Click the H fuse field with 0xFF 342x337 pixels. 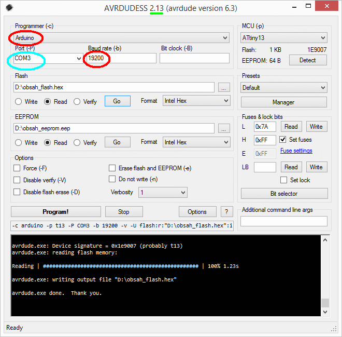coord(265,140)
